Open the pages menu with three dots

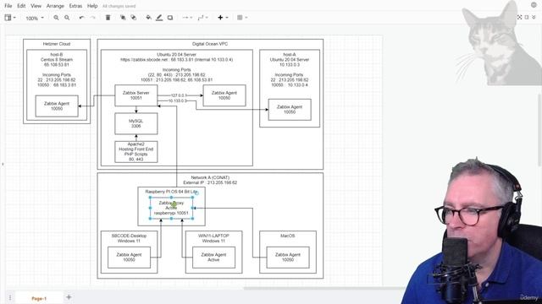(x=10, y=297)
